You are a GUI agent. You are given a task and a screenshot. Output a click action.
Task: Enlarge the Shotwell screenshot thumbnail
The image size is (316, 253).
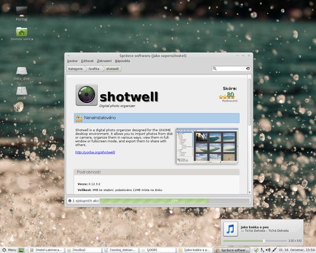(x=207, y=146)
